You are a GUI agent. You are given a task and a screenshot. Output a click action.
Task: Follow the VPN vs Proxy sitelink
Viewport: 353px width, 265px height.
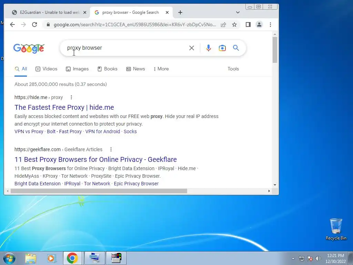[x=29, y=131]
